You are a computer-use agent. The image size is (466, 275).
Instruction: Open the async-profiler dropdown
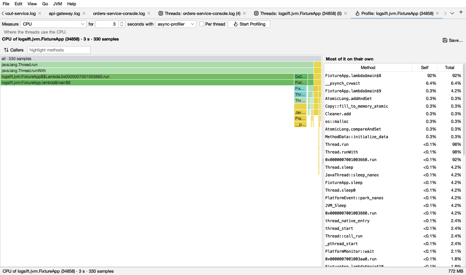[176, 24]
